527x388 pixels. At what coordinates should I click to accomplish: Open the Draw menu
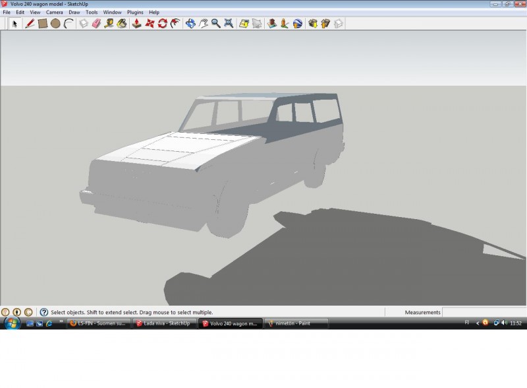pos(74,12)
